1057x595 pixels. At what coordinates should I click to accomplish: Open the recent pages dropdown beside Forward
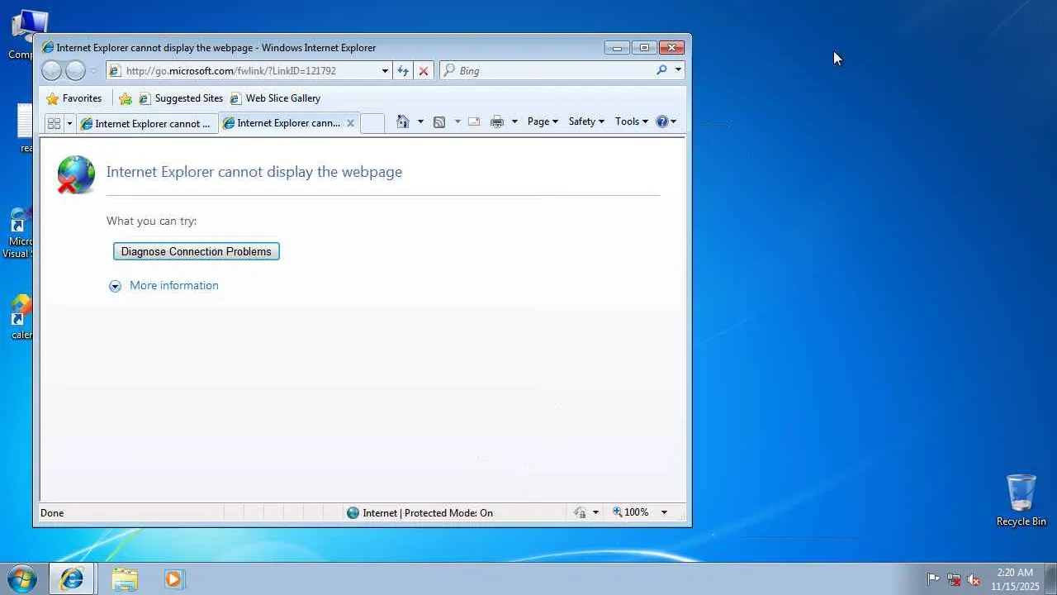coord(93,71)
